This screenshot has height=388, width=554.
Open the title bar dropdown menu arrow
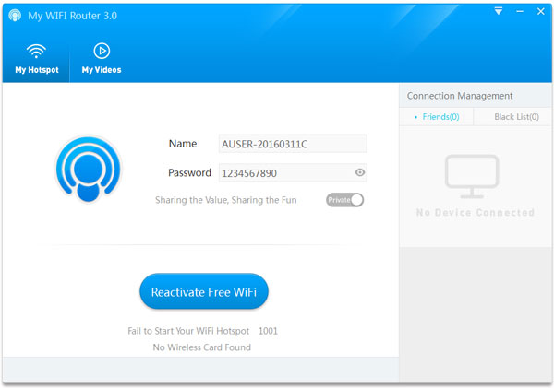499,11
